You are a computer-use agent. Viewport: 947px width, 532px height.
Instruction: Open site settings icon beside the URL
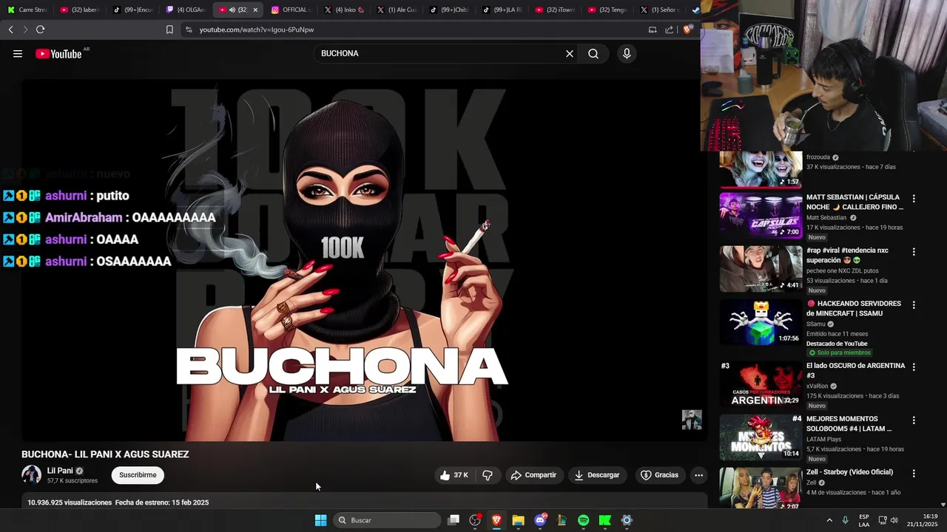[x=189, y=30]
